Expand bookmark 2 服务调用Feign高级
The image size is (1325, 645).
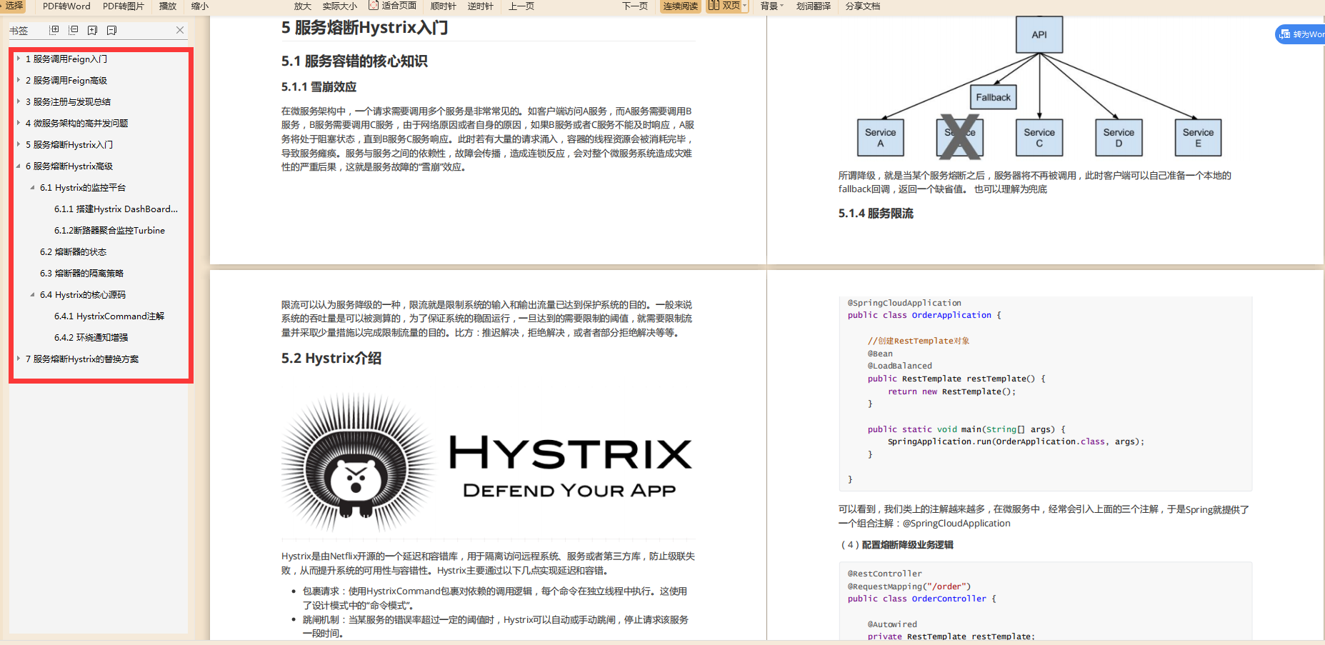(19, 80)
